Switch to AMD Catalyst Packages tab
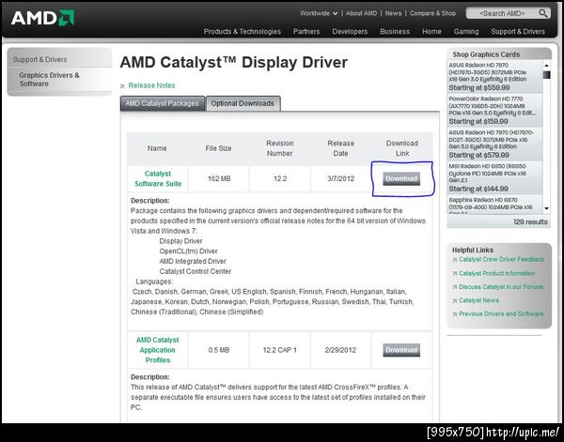Image resolution: width=564 pixels, height=442 pixels. click(163, 103)
